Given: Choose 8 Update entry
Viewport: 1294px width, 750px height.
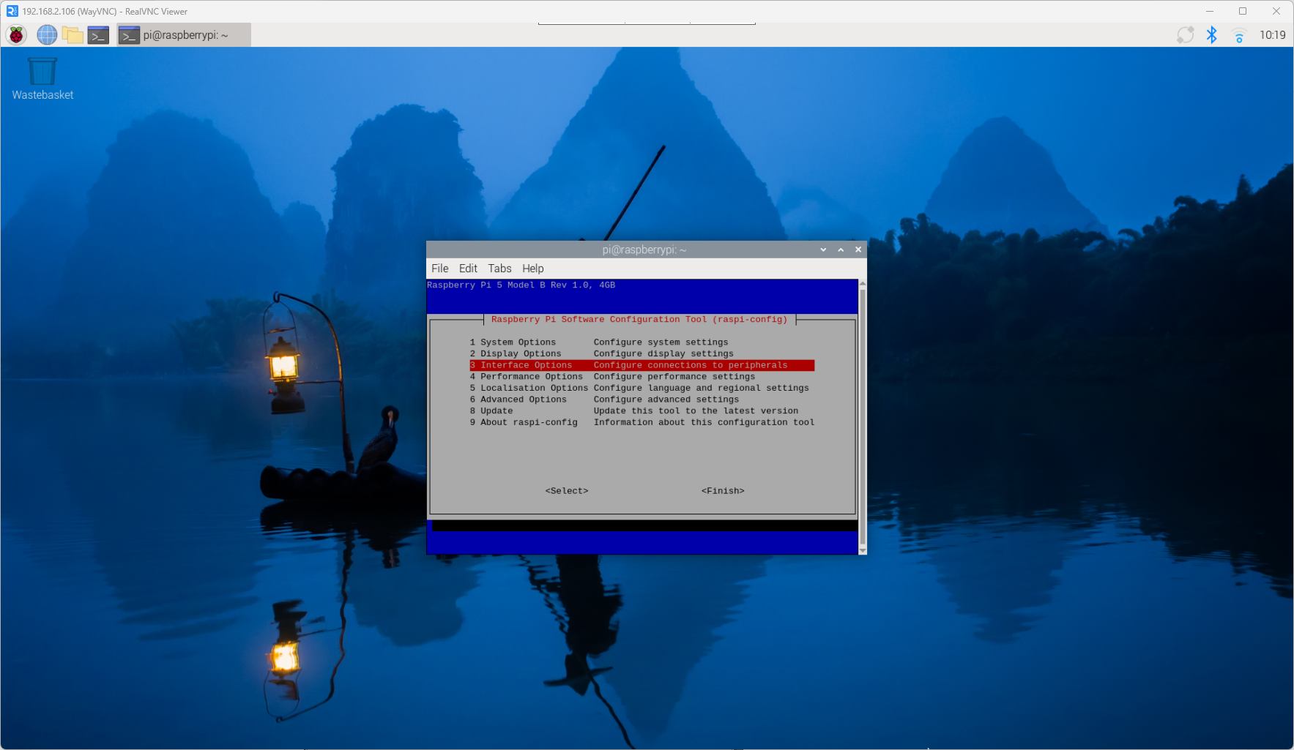Looking at the screenshot, I should click(642, 410).
